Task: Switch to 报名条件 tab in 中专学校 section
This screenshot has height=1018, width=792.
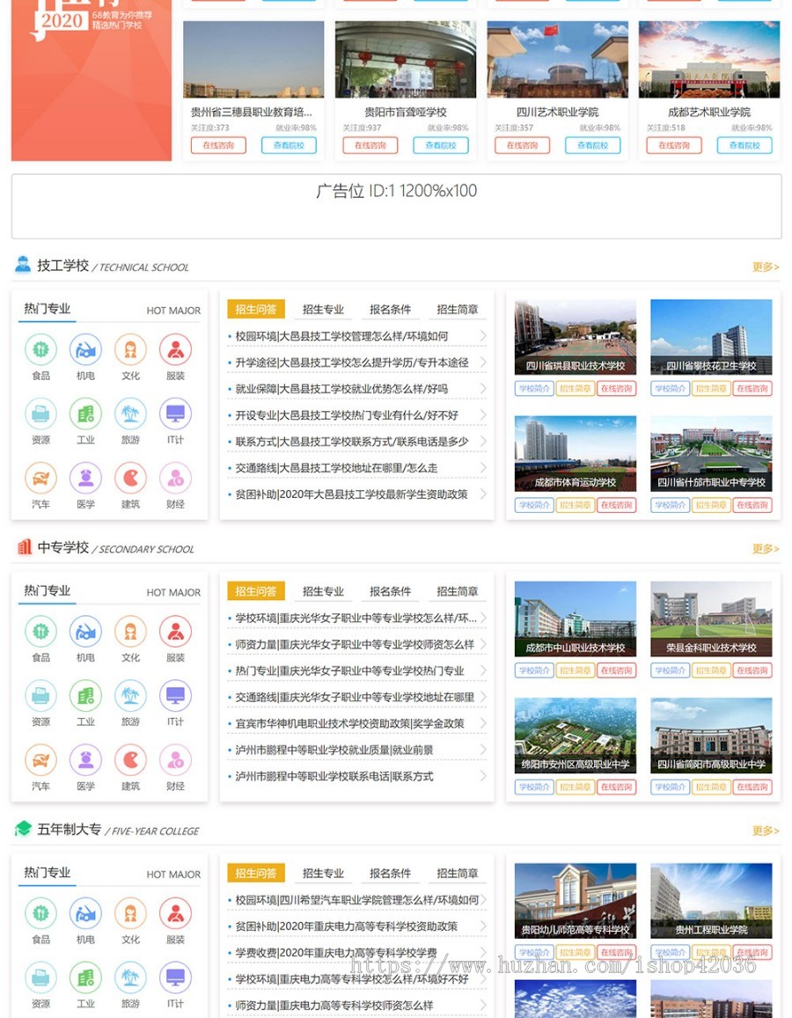Action: coord(390,591)
